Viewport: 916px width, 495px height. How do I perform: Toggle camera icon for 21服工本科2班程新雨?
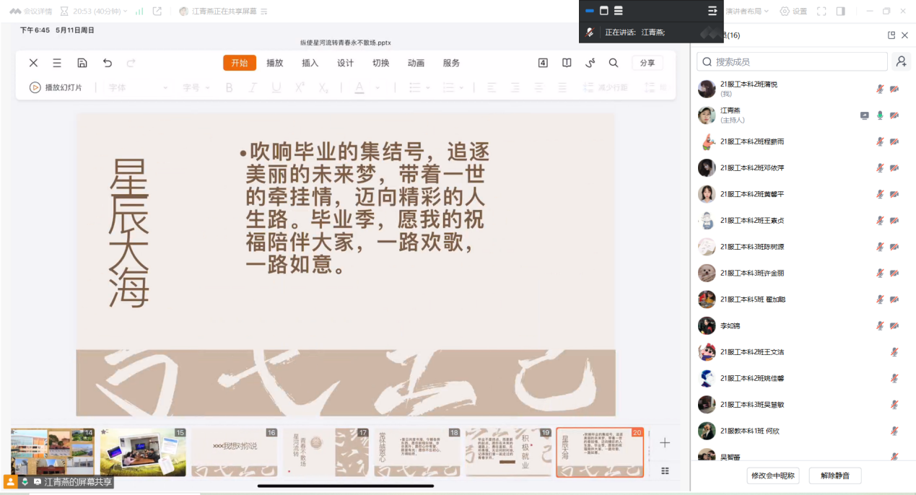click(894, 141)
